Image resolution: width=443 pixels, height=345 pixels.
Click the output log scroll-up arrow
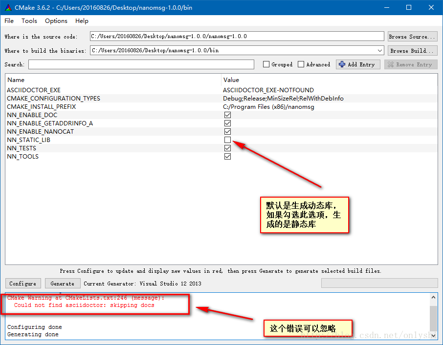click(x=433, y=297)
